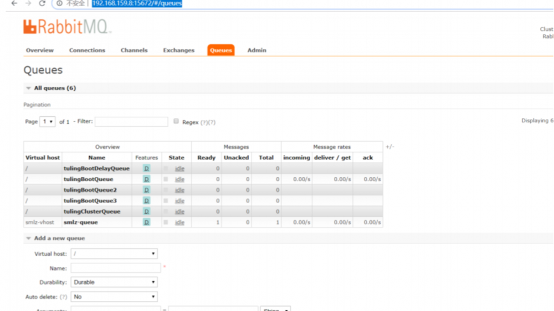
Task: Click idle state of tulingBootDelayQueue
Action: [179, 169]
